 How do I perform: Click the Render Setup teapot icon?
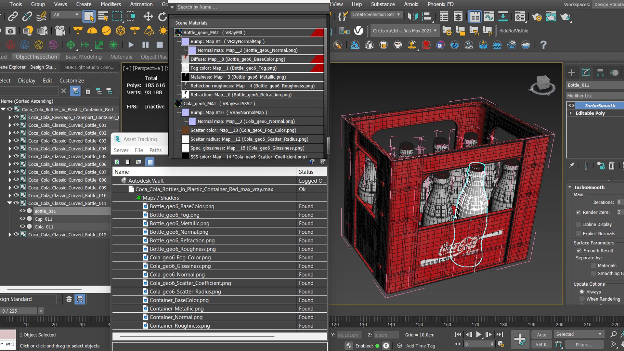tap(537, 16)
